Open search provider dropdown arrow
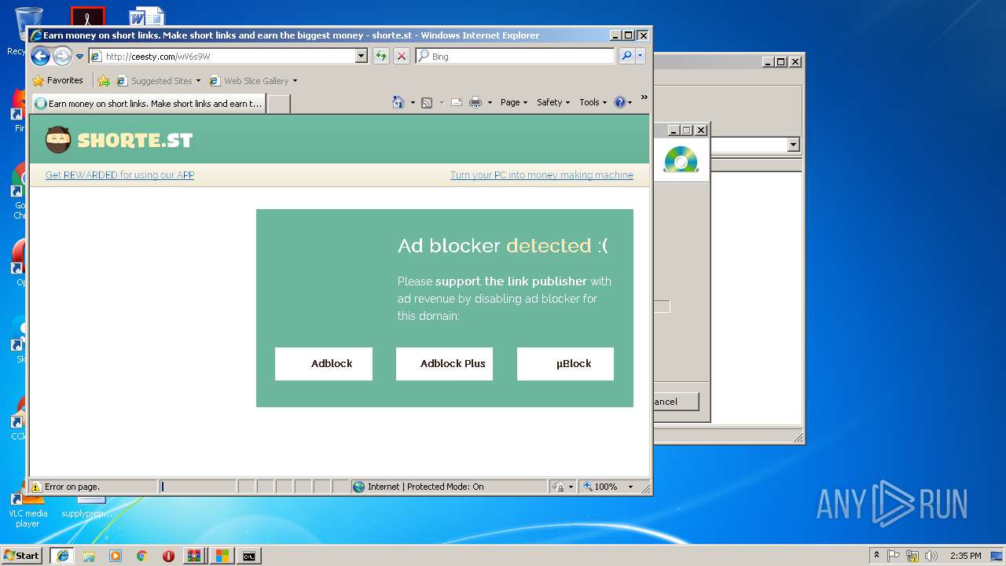The height and width of the screenshot is (566, 1006). [641, 56]
